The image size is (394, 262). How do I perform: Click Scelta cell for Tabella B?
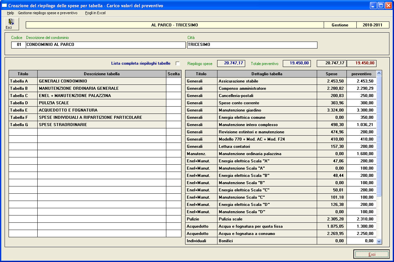click(x=174, y=88)
